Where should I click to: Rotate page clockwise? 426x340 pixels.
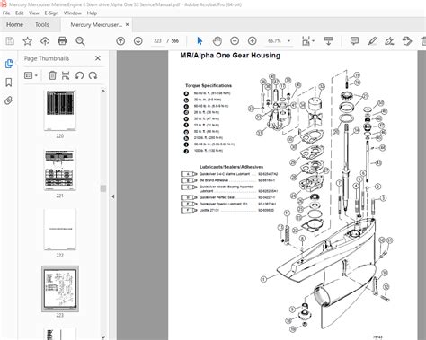[x=93, y=75]
